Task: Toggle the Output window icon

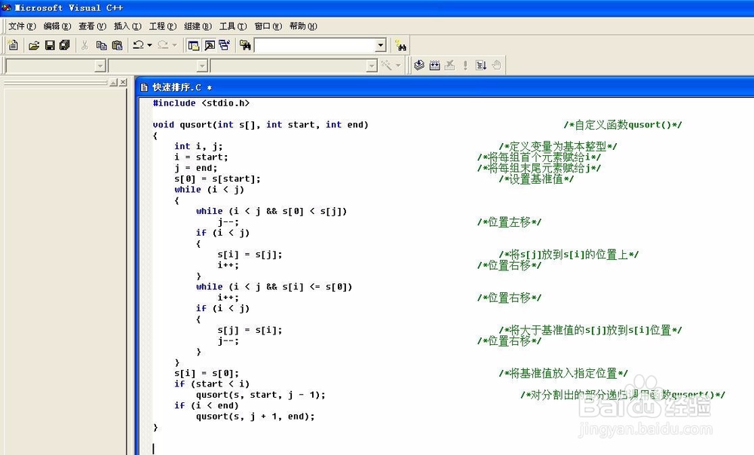Action: [x=210, y=45]
